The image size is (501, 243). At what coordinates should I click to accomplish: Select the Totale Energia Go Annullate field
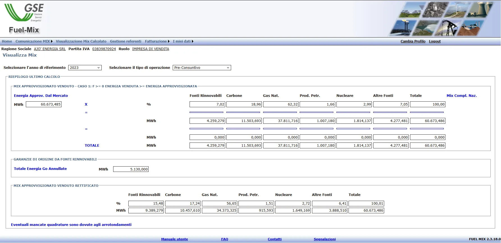point(131,169)
